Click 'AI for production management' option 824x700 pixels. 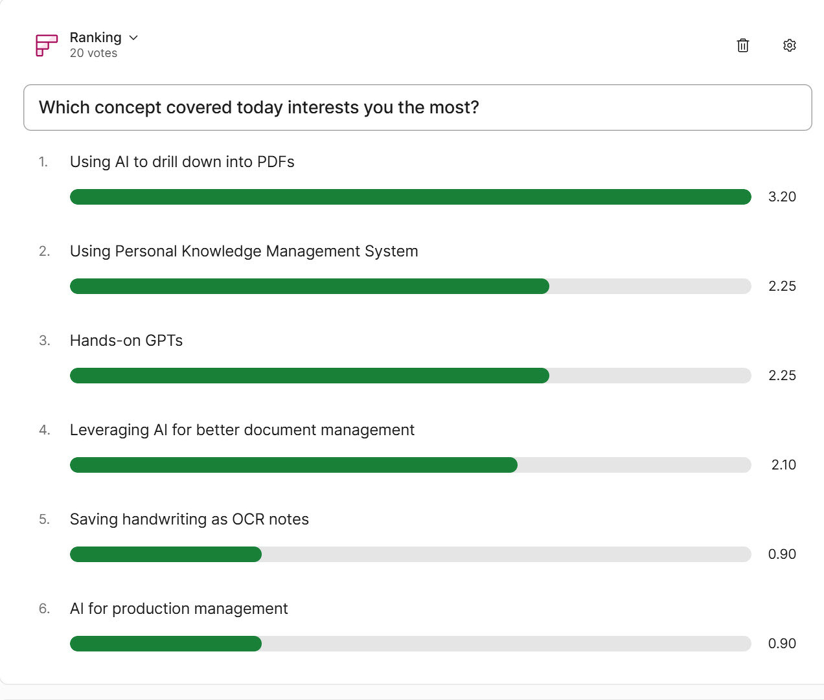(x=179, y=609)
